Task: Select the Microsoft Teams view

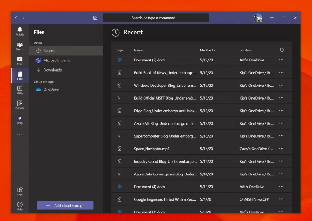Action: click(x=66, y=60)
